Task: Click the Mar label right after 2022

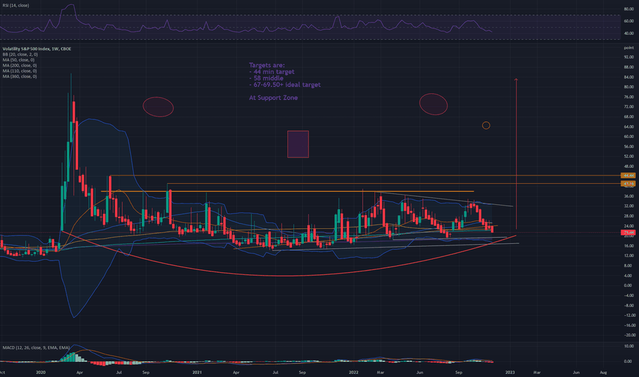Action: 381,372
